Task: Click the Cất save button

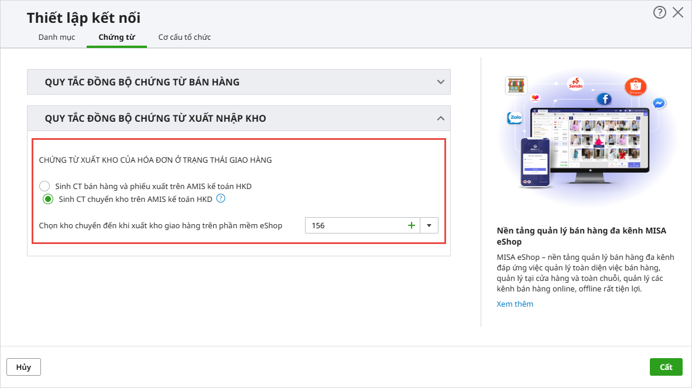Action: click(666, 367)
